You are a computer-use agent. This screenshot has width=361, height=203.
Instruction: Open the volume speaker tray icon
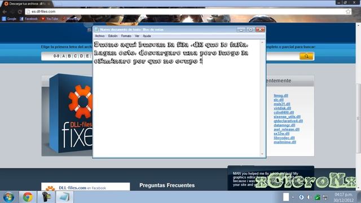[x=309, y=197]
